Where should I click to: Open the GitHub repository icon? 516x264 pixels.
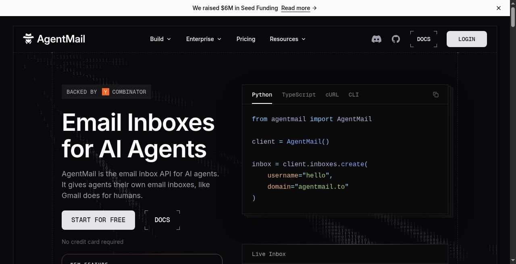click(396, 39)
